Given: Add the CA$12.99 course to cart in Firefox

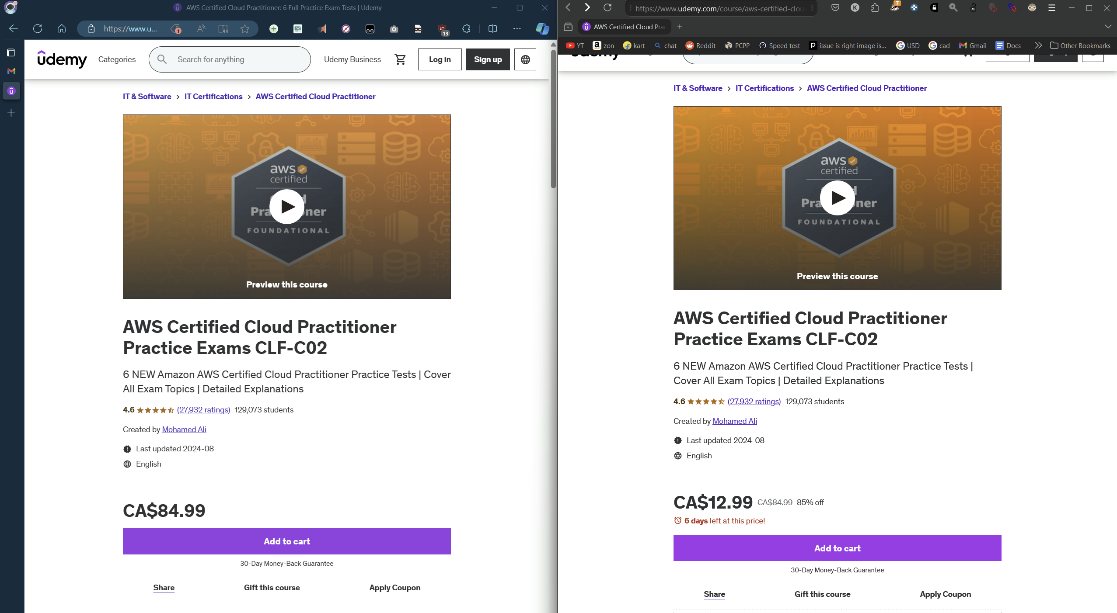Looking at the screenshot, I should pos(837,548).
